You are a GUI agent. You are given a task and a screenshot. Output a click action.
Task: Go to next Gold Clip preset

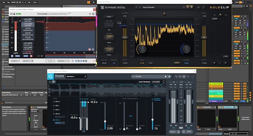(140, 7)
